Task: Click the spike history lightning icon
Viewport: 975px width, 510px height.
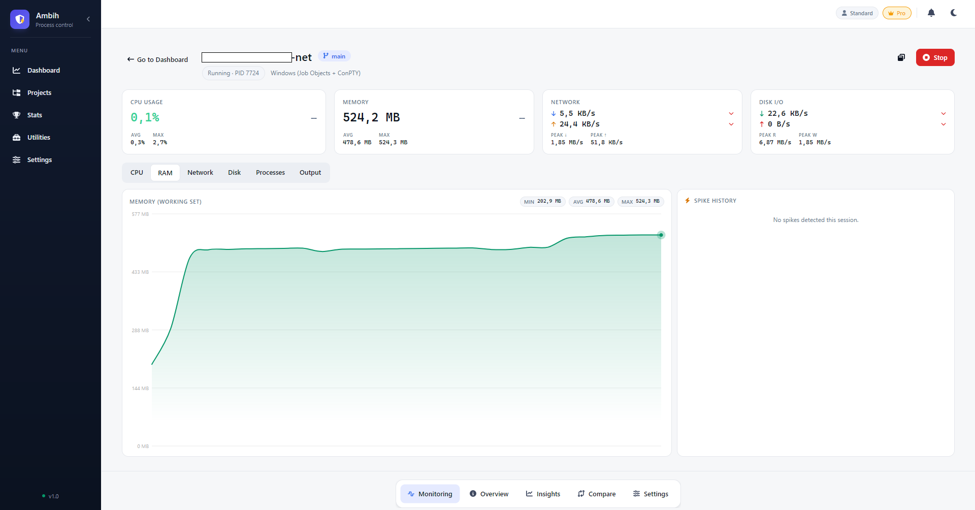Action: coord(688,201)
